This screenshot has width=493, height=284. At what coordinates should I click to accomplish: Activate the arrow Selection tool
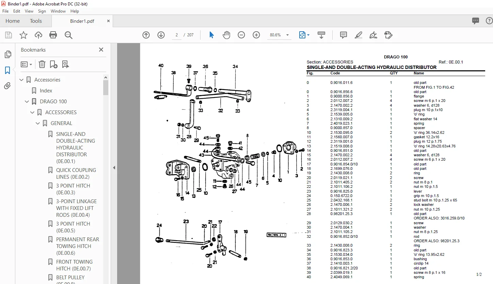coord(211,35)
